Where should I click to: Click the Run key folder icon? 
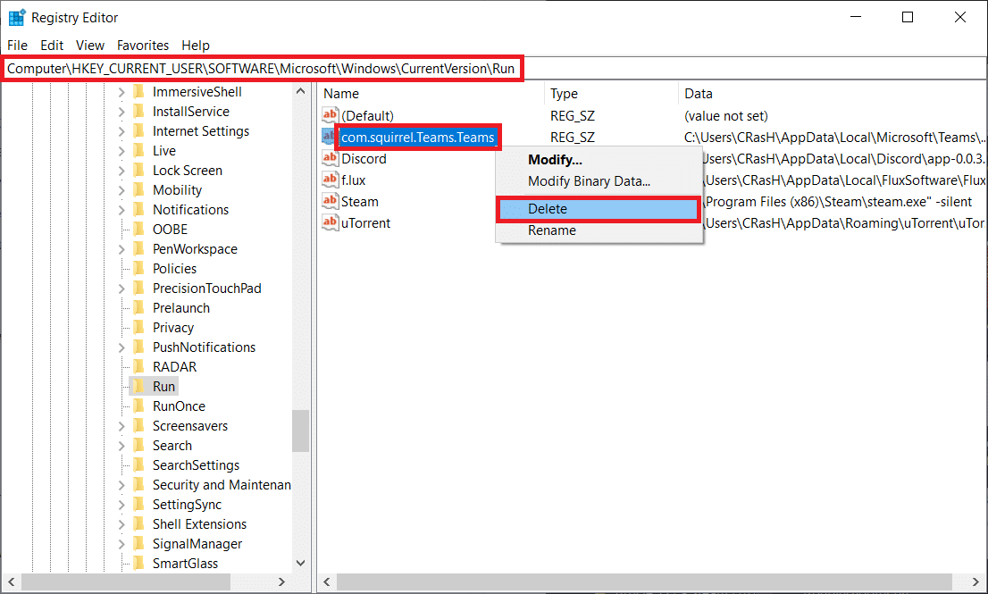pyautogui.click(x=138, y=387)
